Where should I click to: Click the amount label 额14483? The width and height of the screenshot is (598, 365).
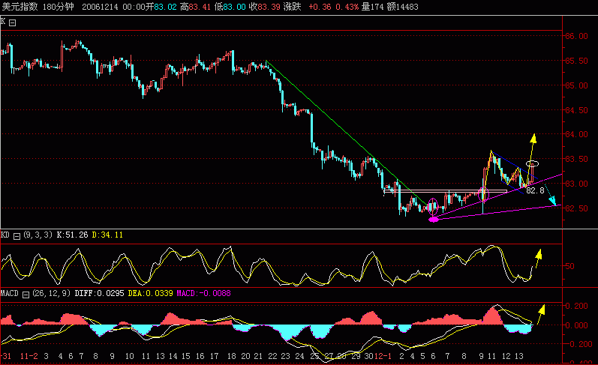[402, 7]
